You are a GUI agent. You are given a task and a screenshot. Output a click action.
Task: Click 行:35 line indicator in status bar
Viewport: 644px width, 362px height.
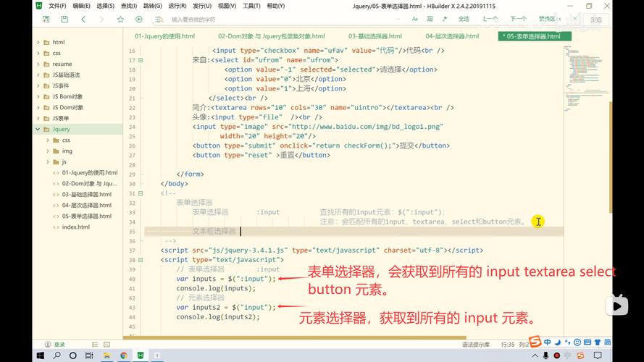click(508, 345)
